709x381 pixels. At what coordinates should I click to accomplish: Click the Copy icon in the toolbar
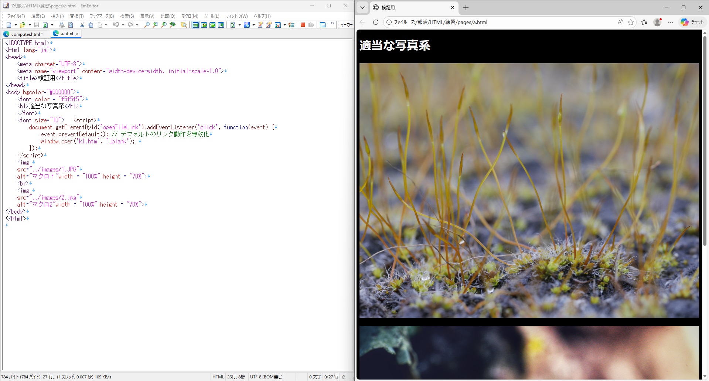(x=91, y=25)
